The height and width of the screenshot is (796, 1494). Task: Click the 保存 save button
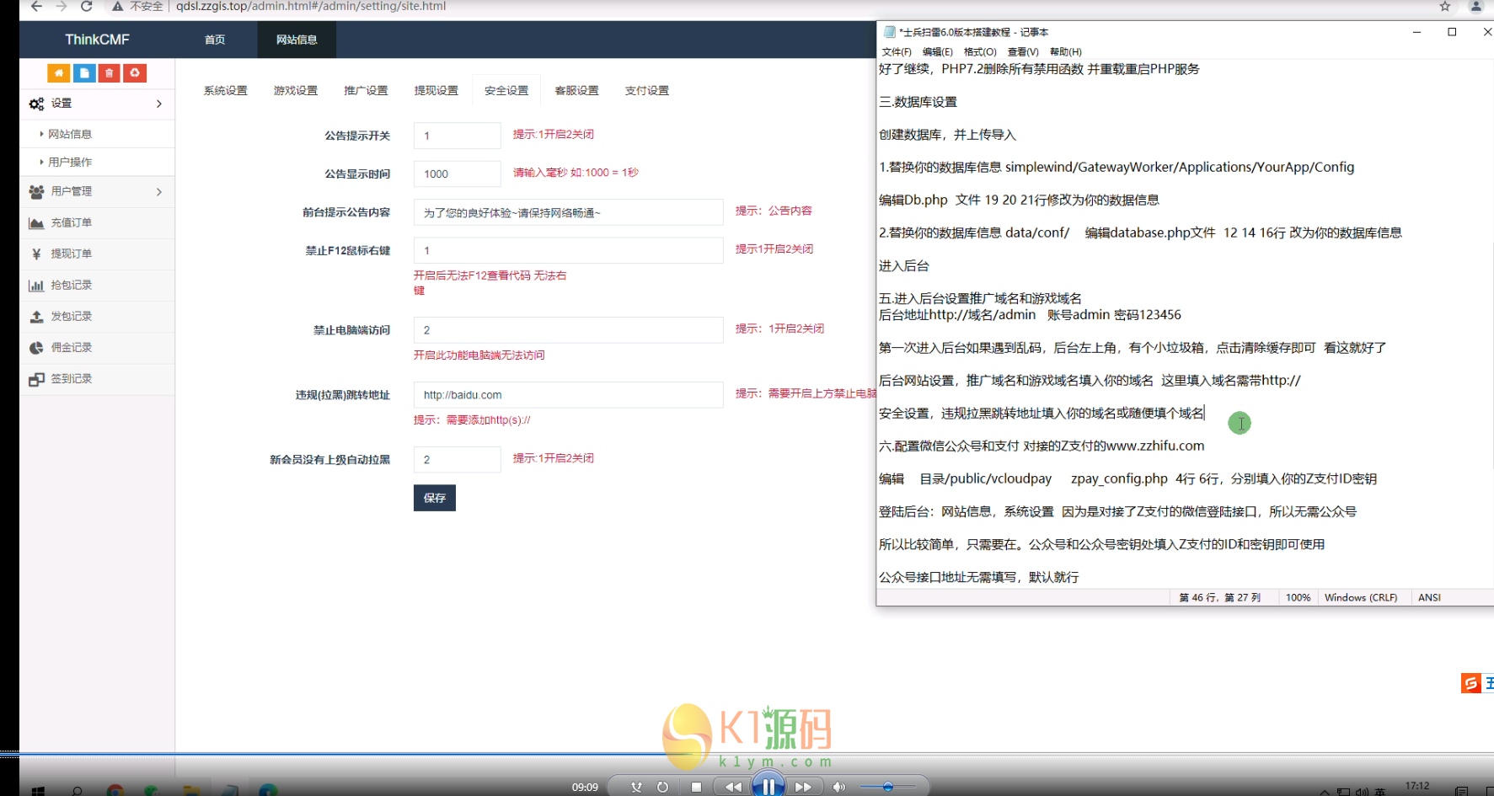point(435,498)
